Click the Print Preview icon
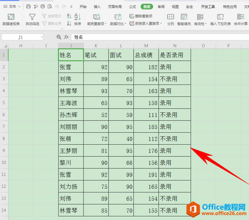Screen dimensions: 249x220 [50, 7]
